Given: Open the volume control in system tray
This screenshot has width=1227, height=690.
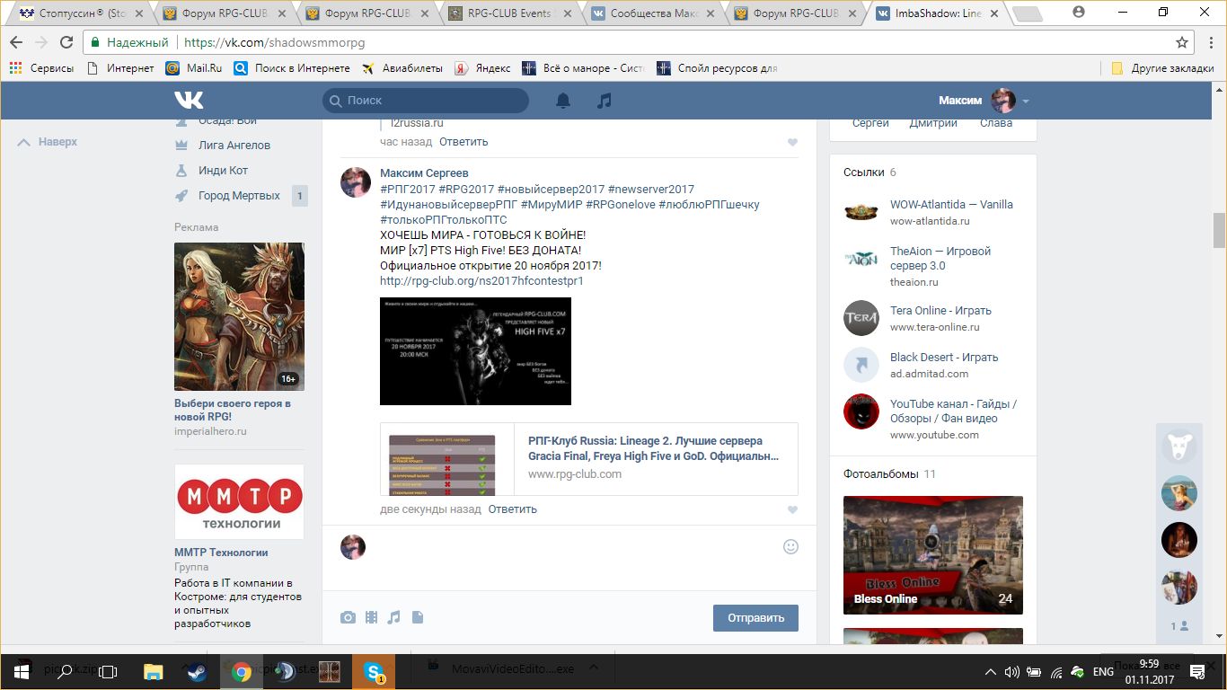Looking at the screenshot, I should click(1012, 672).
